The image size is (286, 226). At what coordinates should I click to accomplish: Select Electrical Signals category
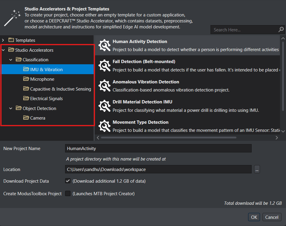(x=46, y=99)
